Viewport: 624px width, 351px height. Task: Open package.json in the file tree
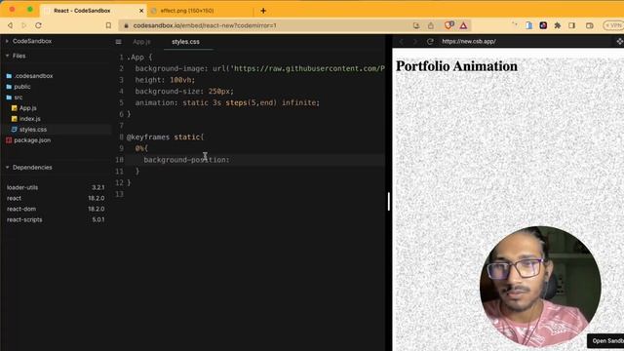32,140
